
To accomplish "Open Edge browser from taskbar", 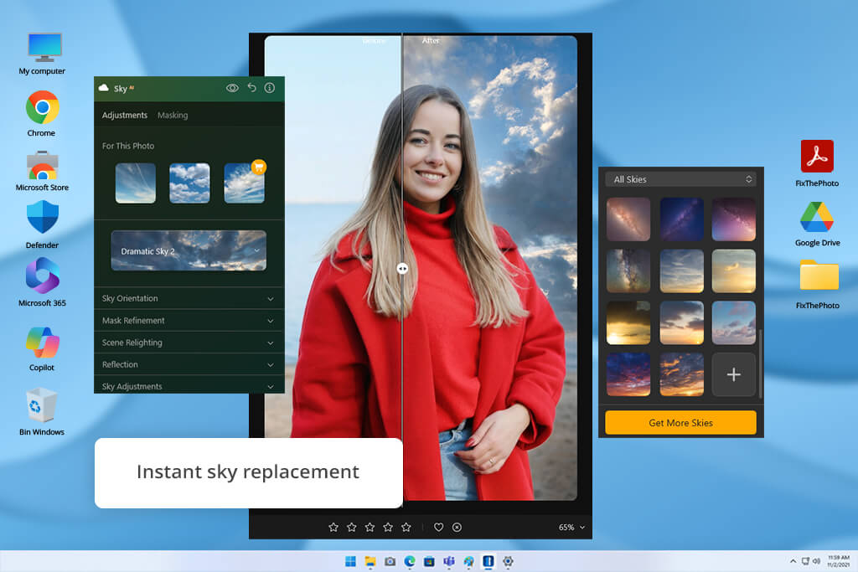I will 409,562.
